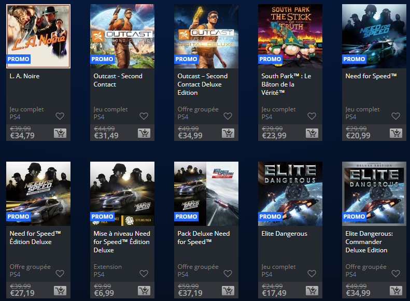This screenshot has height=301, width=410.
Task: Wishlist Outcast Second Contact Deluxe Edition
Action: pyautogui.click(x=228, y=116)
